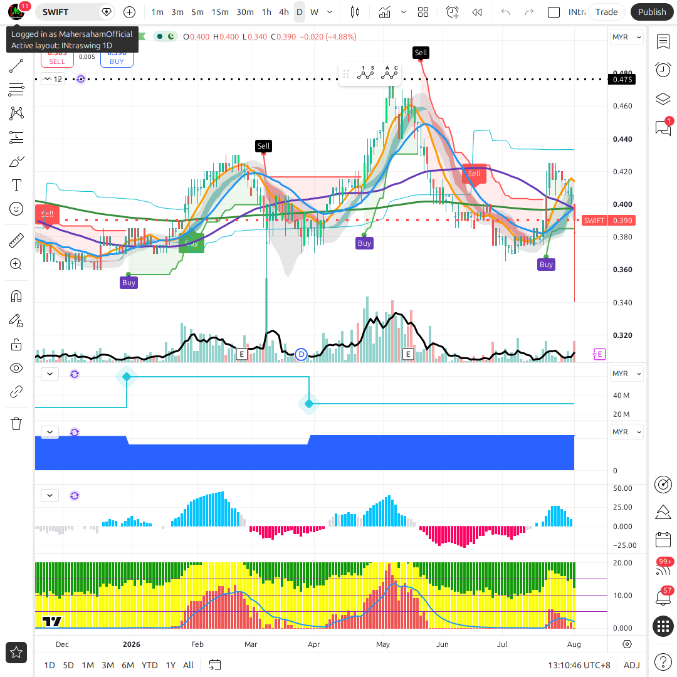Select All date range
Image resolution: width=677 pixels, height=677 pixels.
[x=188, y=665]
